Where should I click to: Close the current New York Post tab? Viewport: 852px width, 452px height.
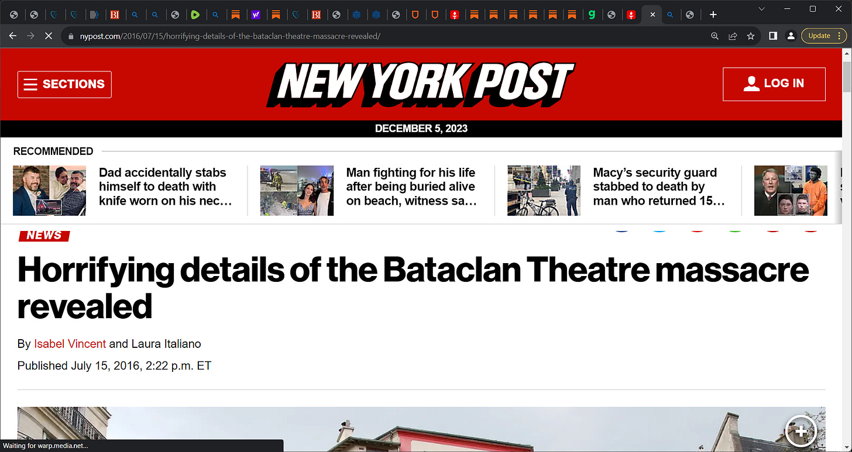(652, 15)
